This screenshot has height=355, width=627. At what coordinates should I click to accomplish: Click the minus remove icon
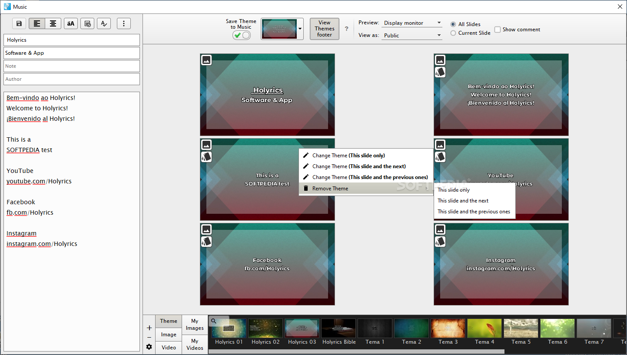(x=149, y=338)
